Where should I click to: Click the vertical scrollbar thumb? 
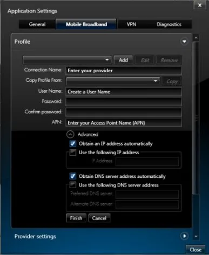(x=196, y=118)
